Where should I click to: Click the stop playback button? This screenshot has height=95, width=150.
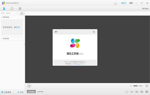(x=29, y=86)
